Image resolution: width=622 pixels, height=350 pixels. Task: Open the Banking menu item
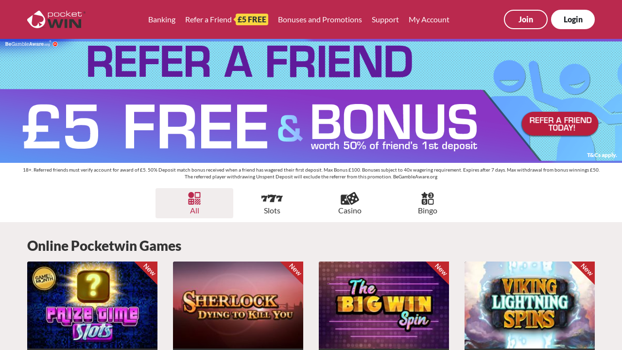162,19
